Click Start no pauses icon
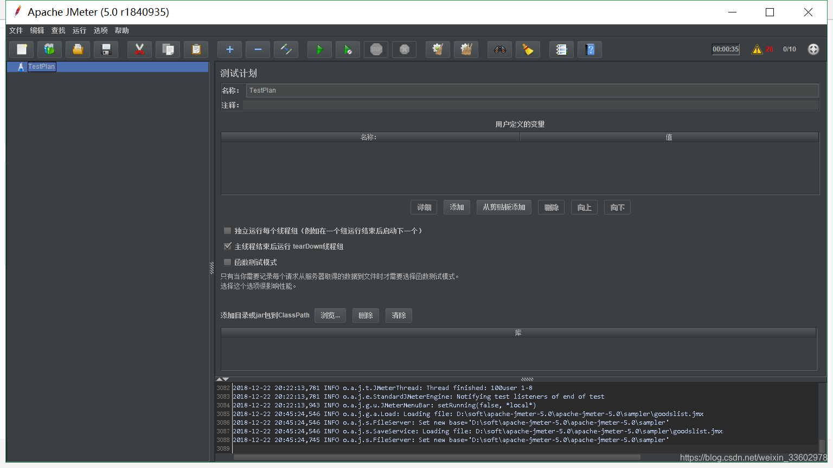Image resolution: width=833 pixels, height=468 pixels. 348,49
